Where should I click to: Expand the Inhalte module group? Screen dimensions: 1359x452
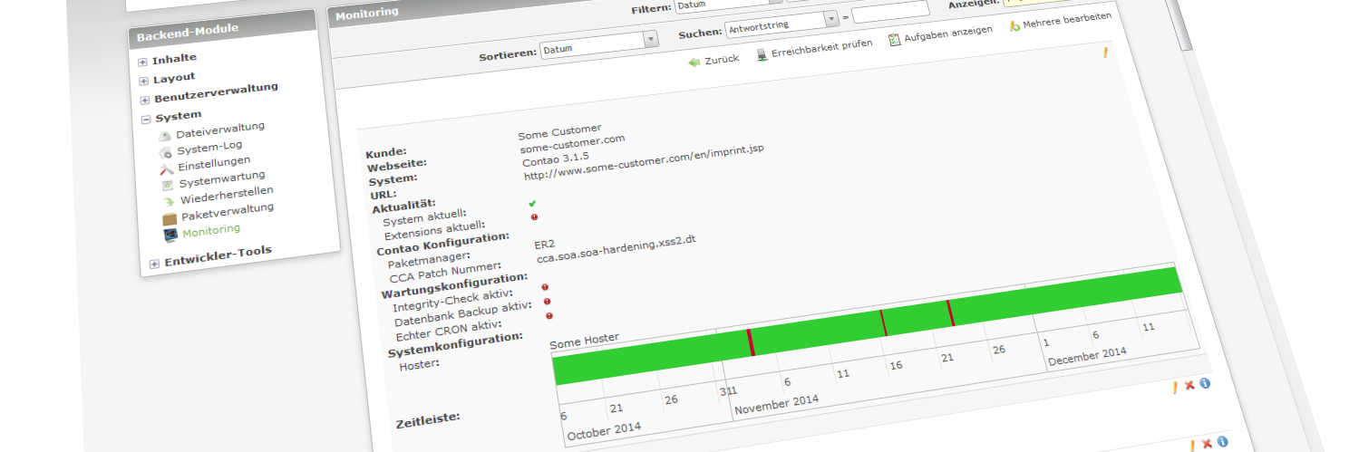pyautogui.click(x=143, y=63)
